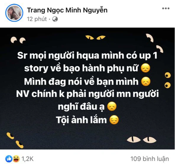The height and width of the screenshot is (164, 175).
Task: Click the sad emoji after 'bạn mình'
Action: point(146,81)
